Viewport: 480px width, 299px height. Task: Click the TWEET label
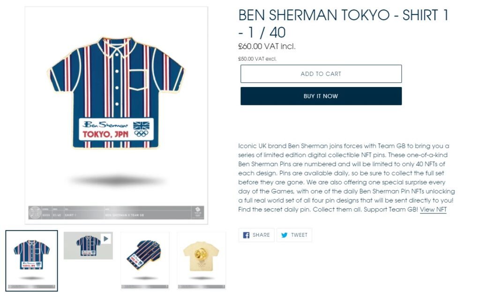(x=299, y=235)
